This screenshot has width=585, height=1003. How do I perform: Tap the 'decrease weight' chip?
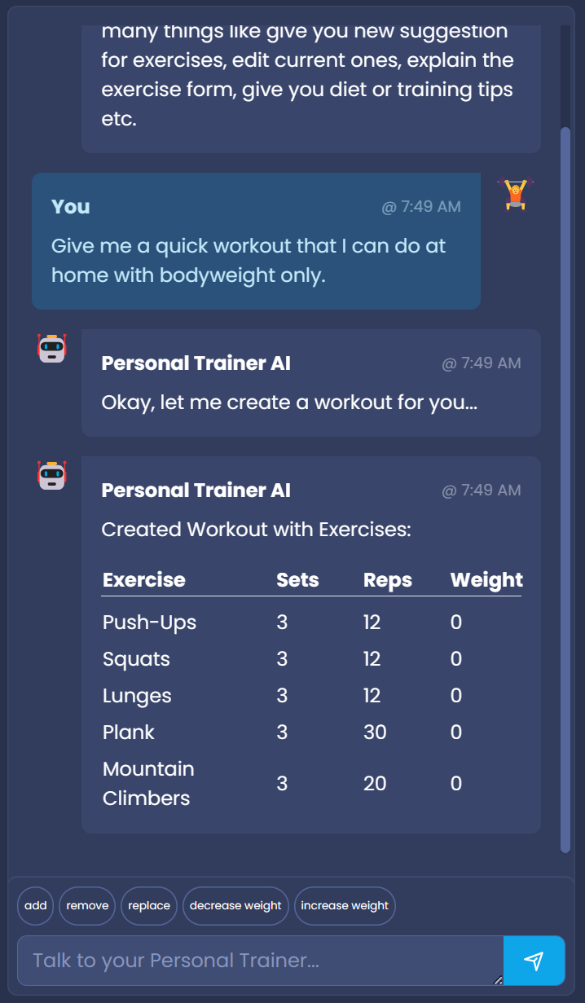[235, 906]
